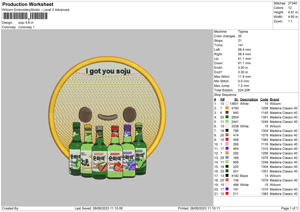Viewport: 300px width, 212px height.
Task: Select the design name "soju 4,8 in"
Action: pyautogui.click(x=26, y=22)
